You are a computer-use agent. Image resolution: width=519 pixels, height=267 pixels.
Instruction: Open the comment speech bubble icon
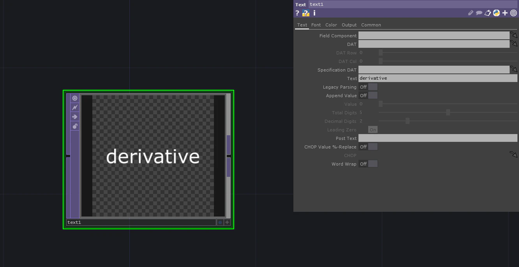(x=479, y=13)
